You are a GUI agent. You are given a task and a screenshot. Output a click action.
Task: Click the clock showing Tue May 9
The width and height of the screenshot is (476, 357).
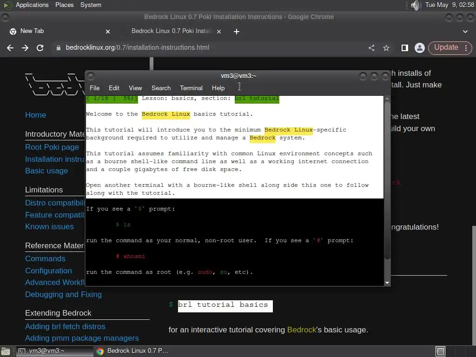pos(450,5)
